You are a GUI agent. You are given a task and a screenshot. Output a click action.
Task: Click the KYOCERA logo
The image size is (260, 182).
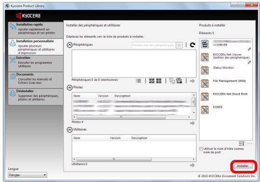pyautogui.click(x=28, y=16)
